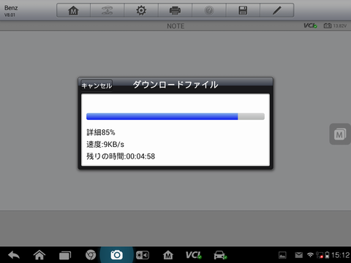Open the picture notification in the status area

tap(282, 255)
